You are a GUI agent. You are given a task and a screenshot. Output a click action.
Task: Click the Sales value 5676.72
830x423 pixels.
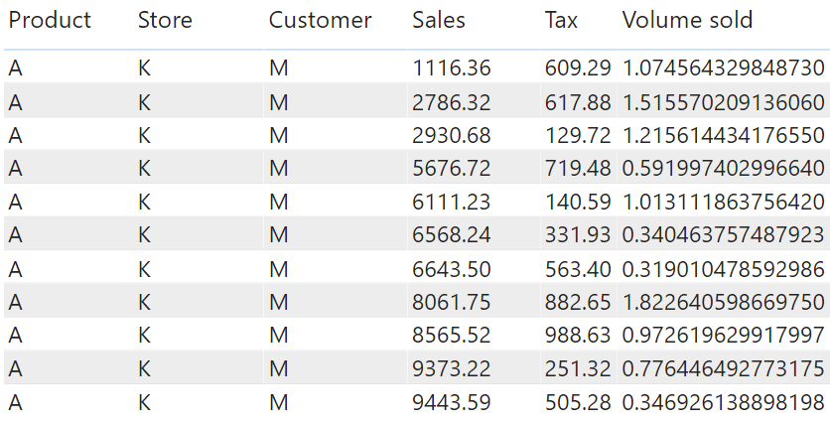pyautogui.click(x=452, y=168)
